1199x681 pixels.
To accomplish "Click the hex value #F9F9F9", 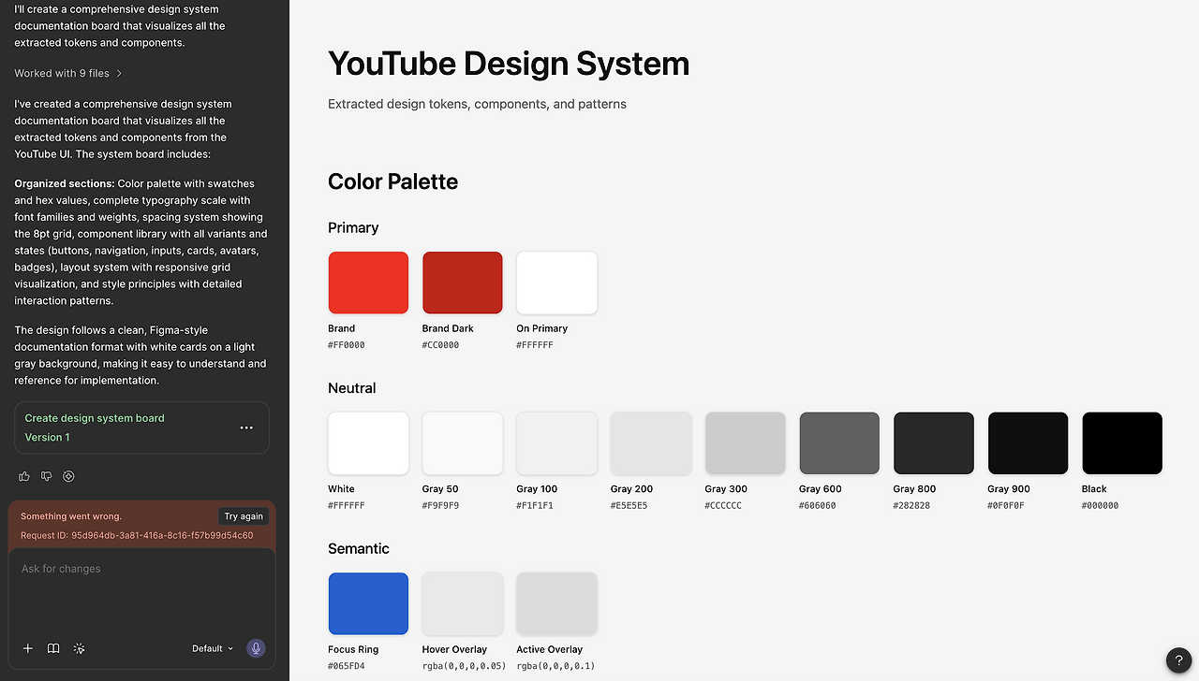I will click(441, 505).
